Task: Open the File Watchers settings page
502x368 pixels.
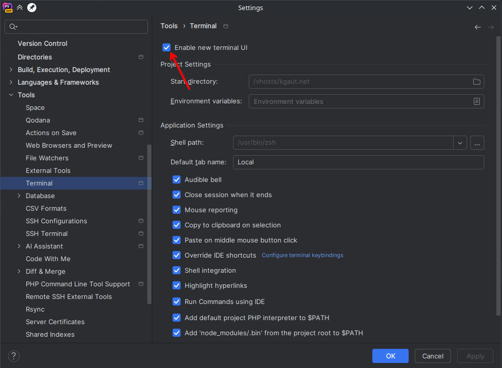Action: 47,158
